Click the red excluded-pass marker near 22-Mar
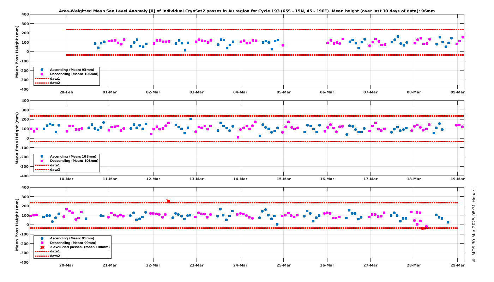 click(x=168, y=201)
